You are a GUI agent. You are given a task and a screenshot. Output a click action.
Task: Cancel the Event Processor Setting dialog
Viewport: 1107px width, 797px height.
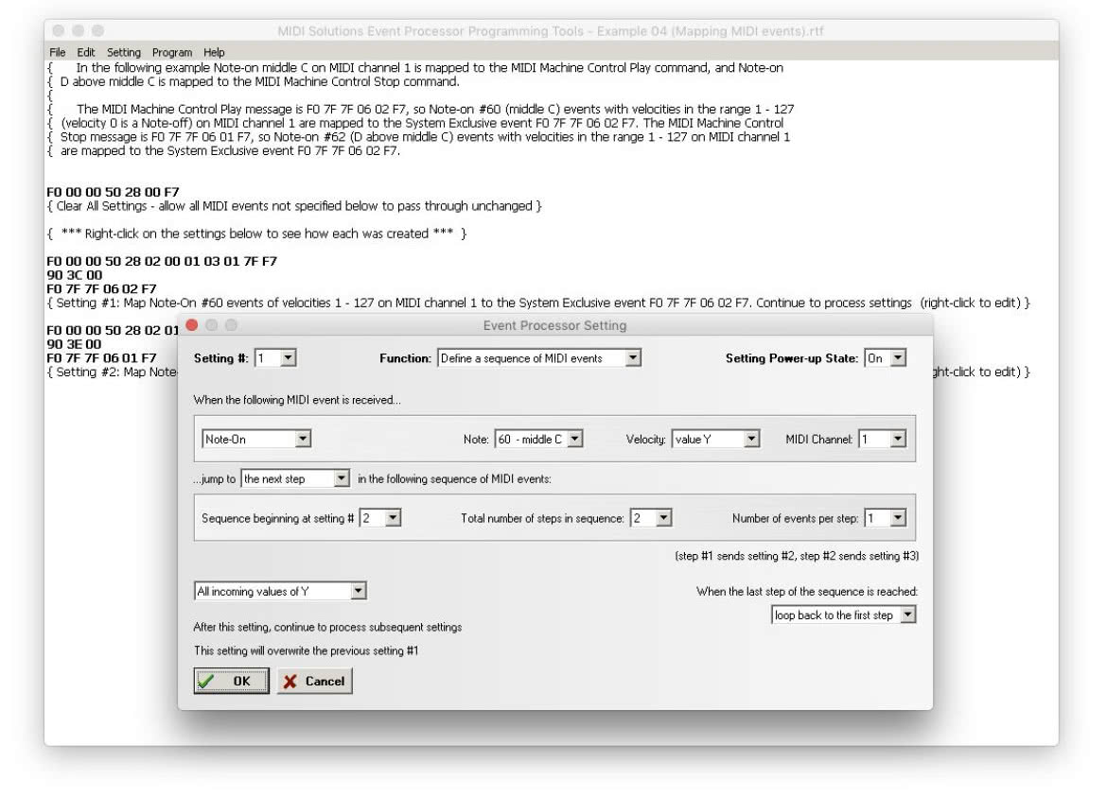tap(315, 682)
